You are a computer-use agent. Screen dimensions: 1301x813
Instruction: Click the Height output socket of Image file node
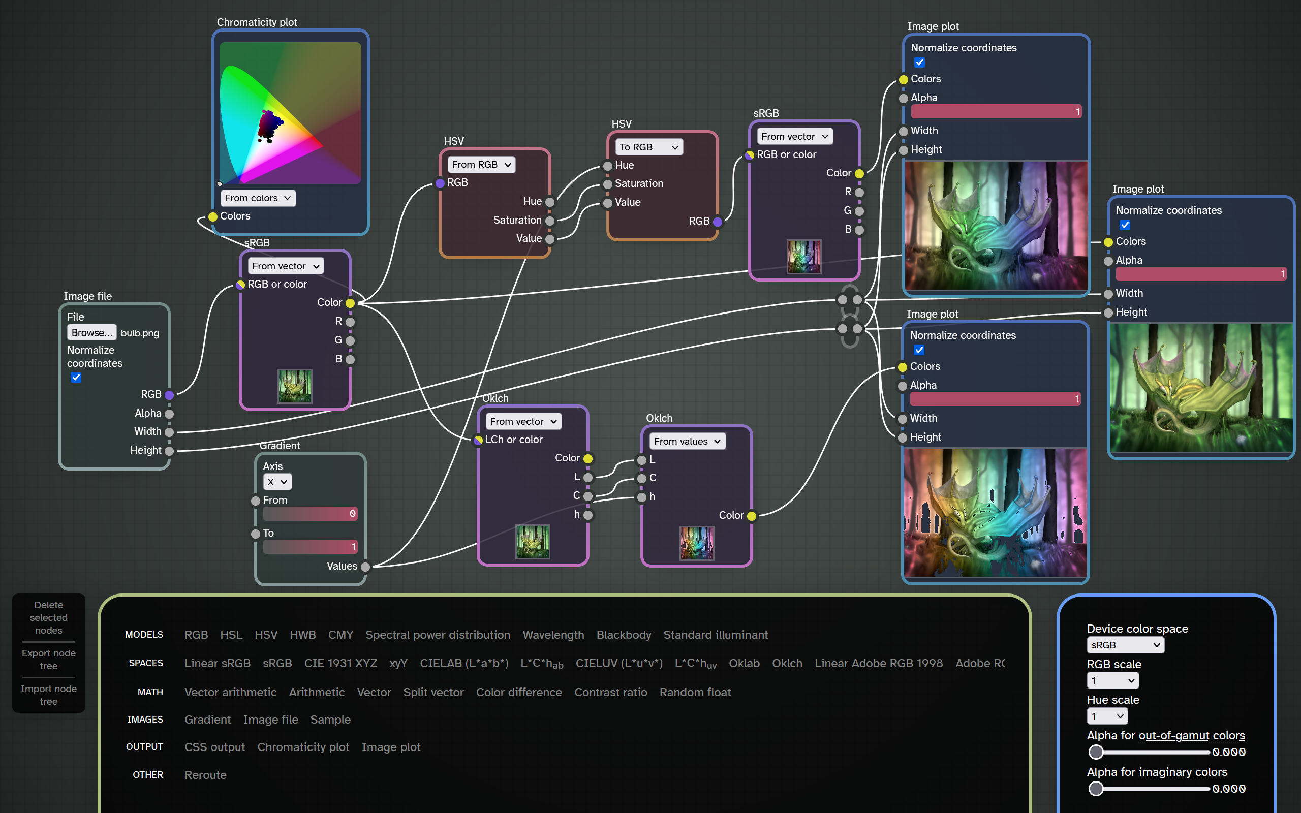[x=169, y=451]
